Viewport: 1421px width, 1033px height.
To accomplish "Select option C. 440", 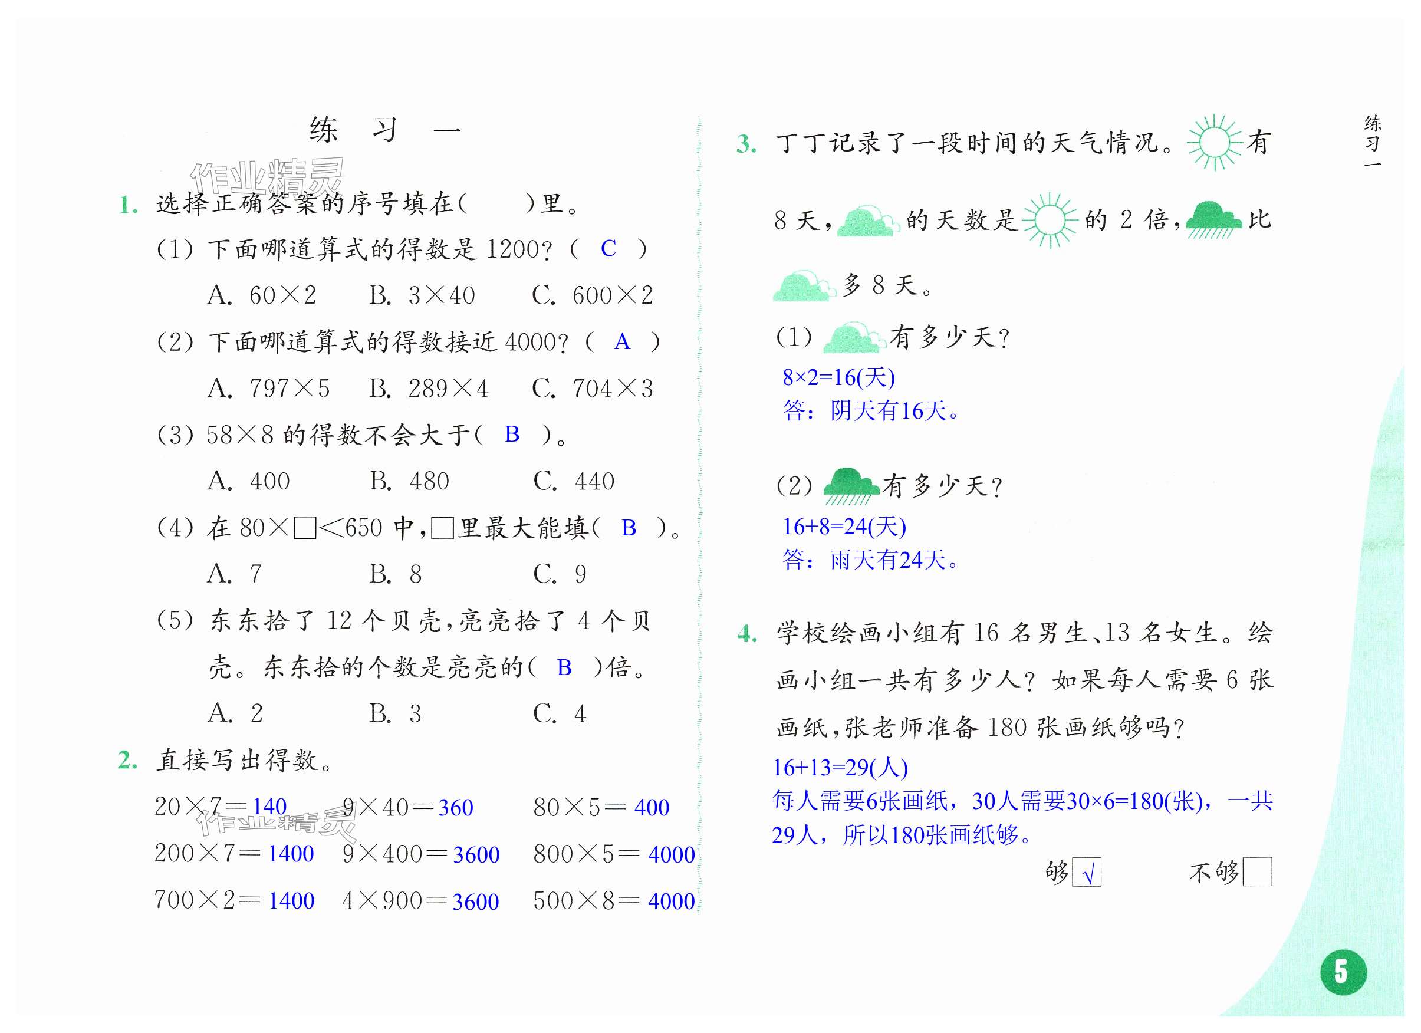I will 574,482.
